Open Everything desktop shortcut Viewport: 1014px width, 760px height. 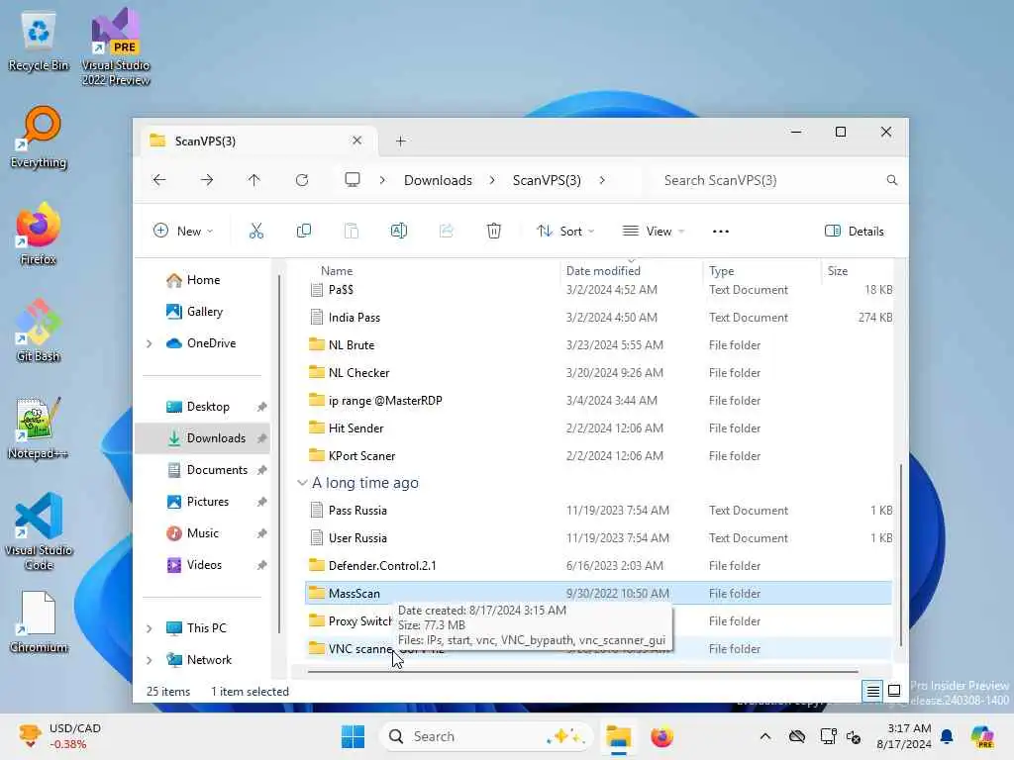(39, 138)
